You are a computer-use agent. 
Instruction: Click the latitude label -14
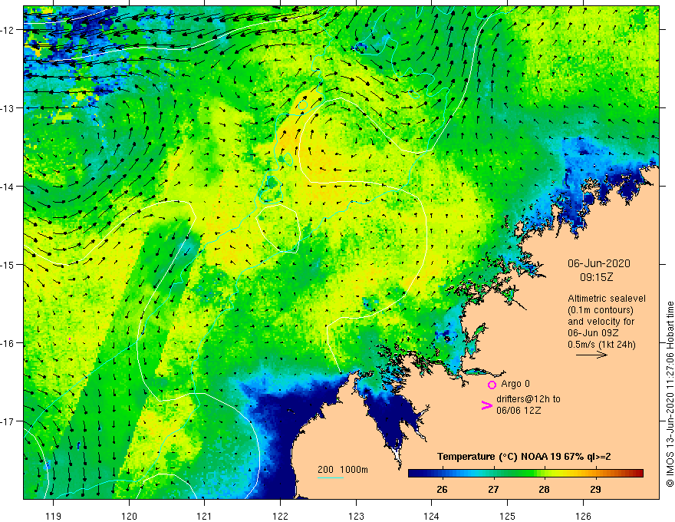pyautogui.click(x=8, y=187)
